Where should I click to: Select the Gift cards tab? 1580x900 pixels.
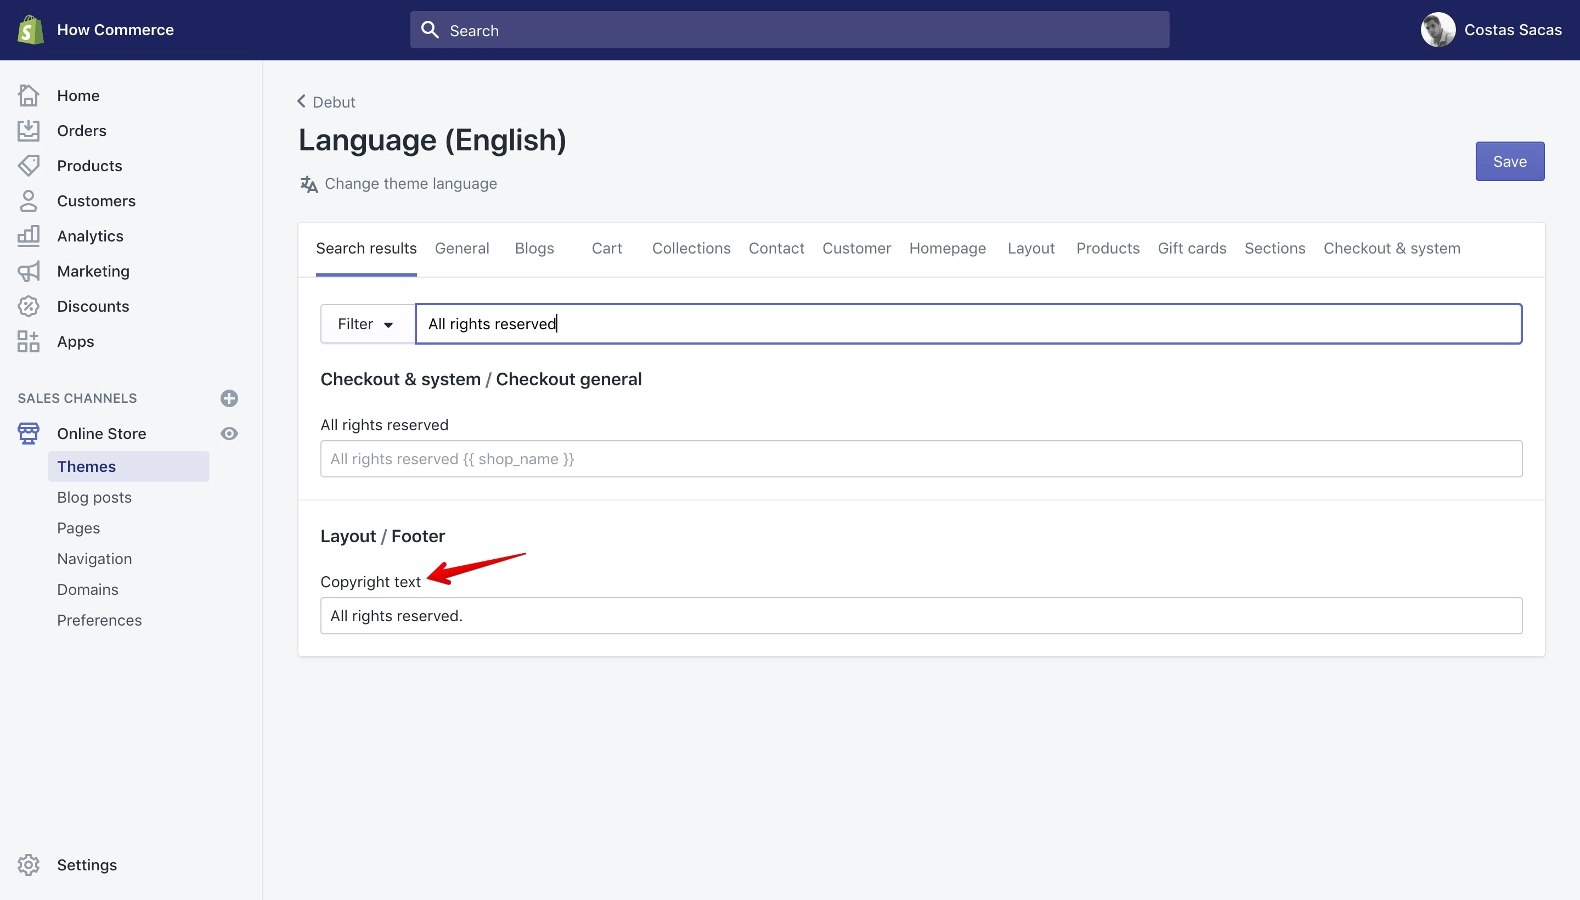[1192, 249]
